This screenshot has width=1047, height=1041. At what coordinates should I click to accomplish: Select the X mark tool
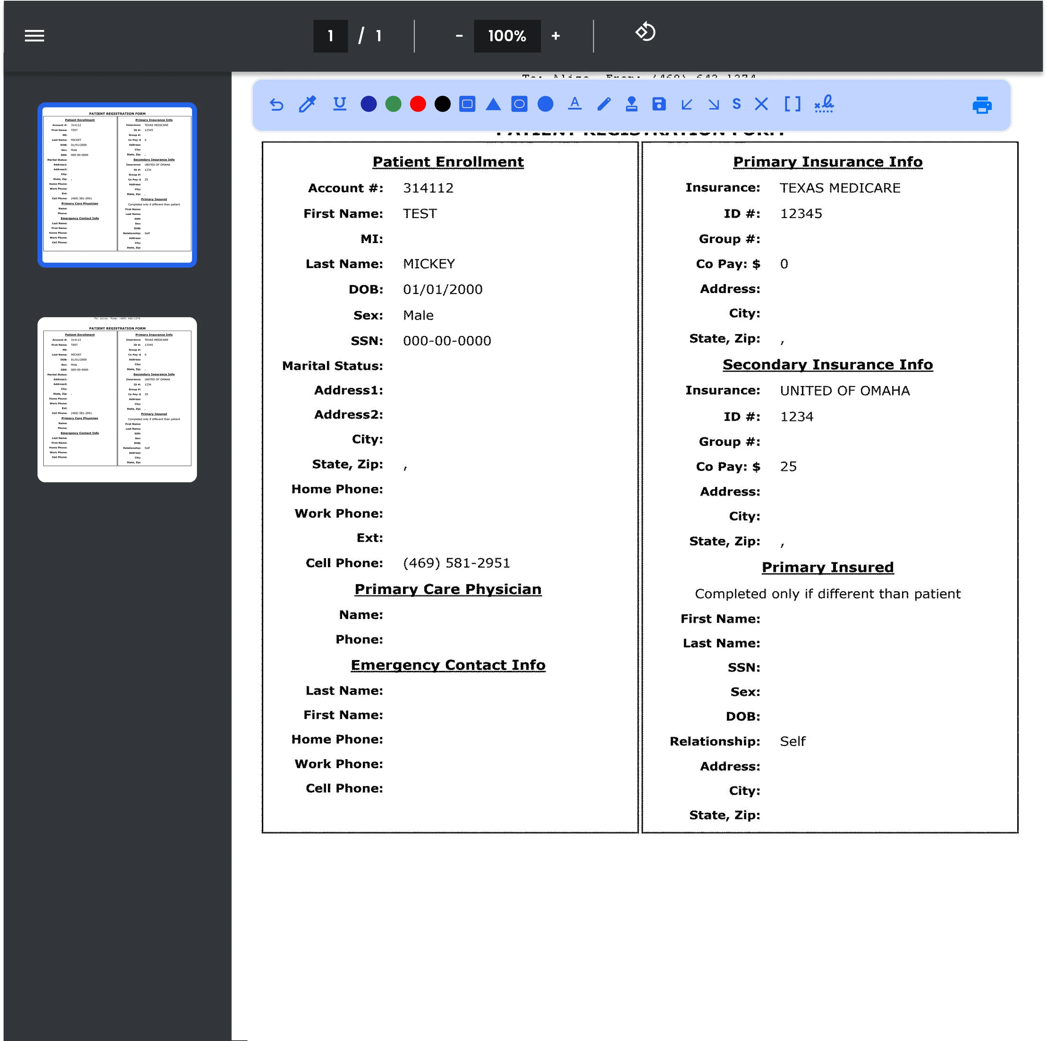pyautogui.click(x=761, y=104)
